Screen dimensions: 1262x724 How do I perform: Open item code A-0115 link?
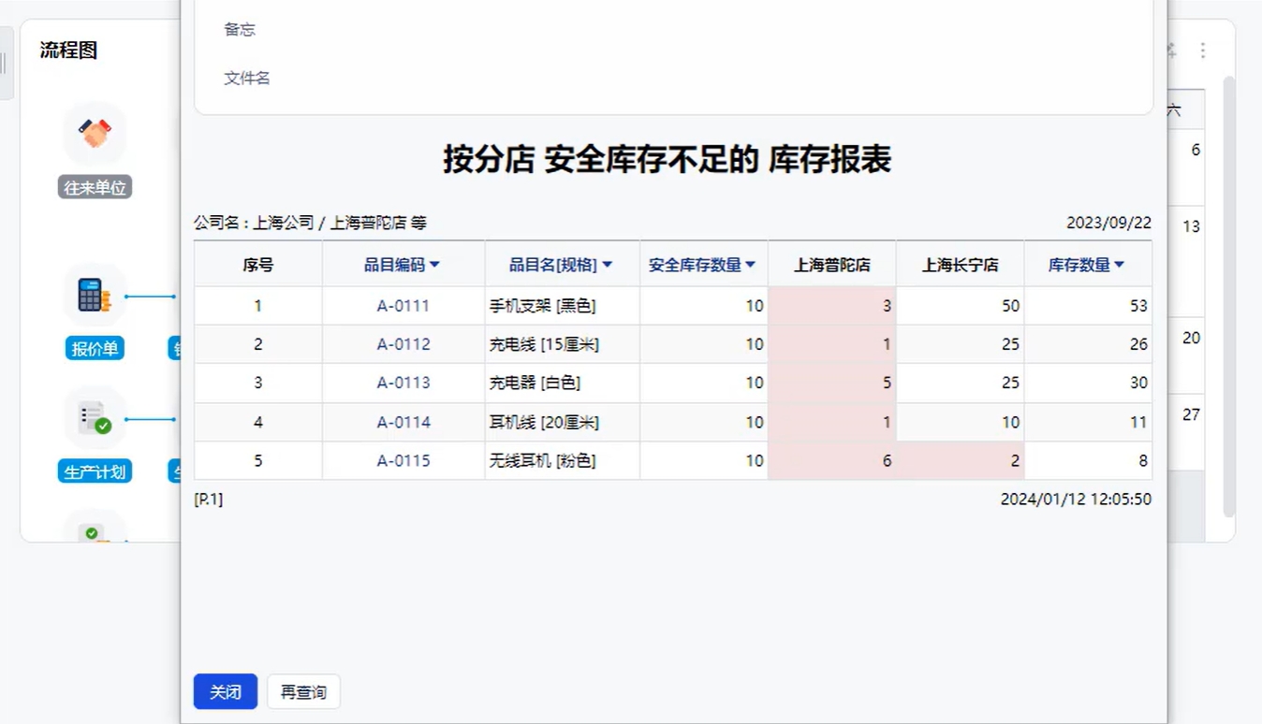coord(404,460)
